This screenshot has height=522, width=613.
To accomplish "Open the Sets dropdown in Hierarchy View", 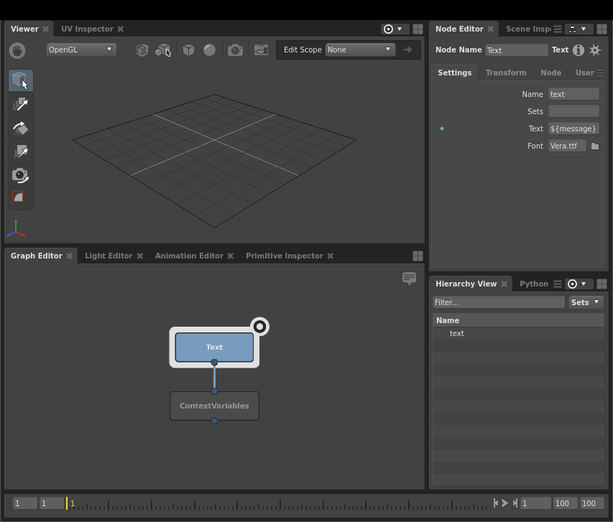I will click(586, 302).
